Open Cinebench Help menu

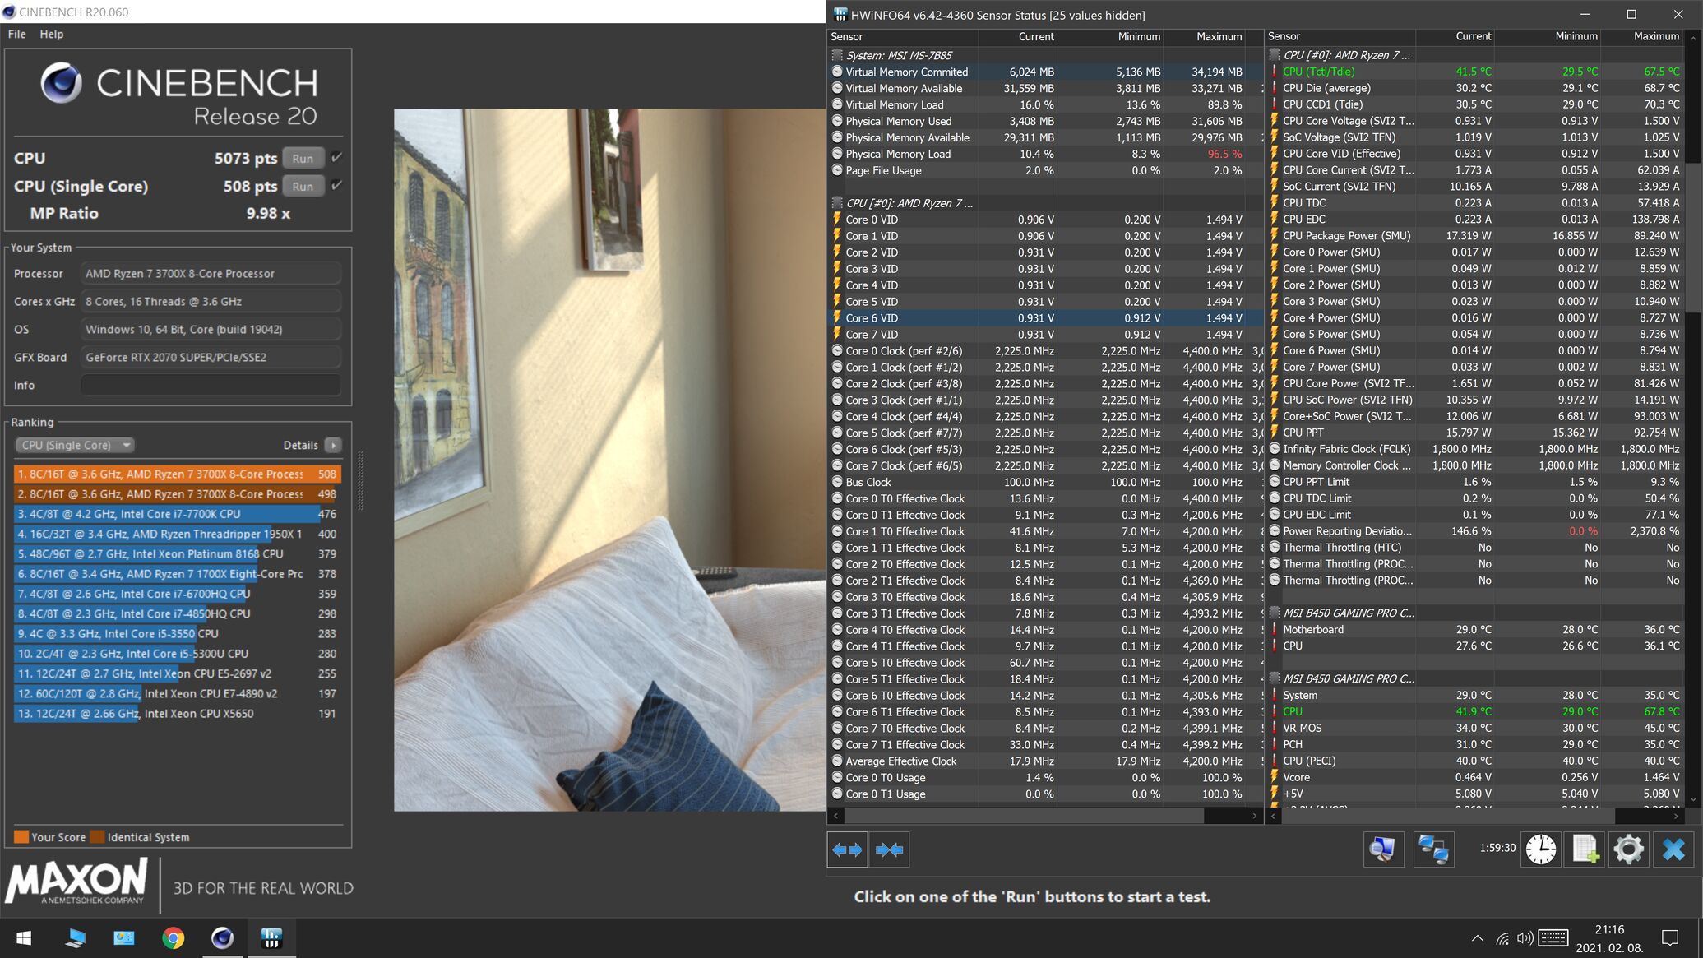pos(52,34)
